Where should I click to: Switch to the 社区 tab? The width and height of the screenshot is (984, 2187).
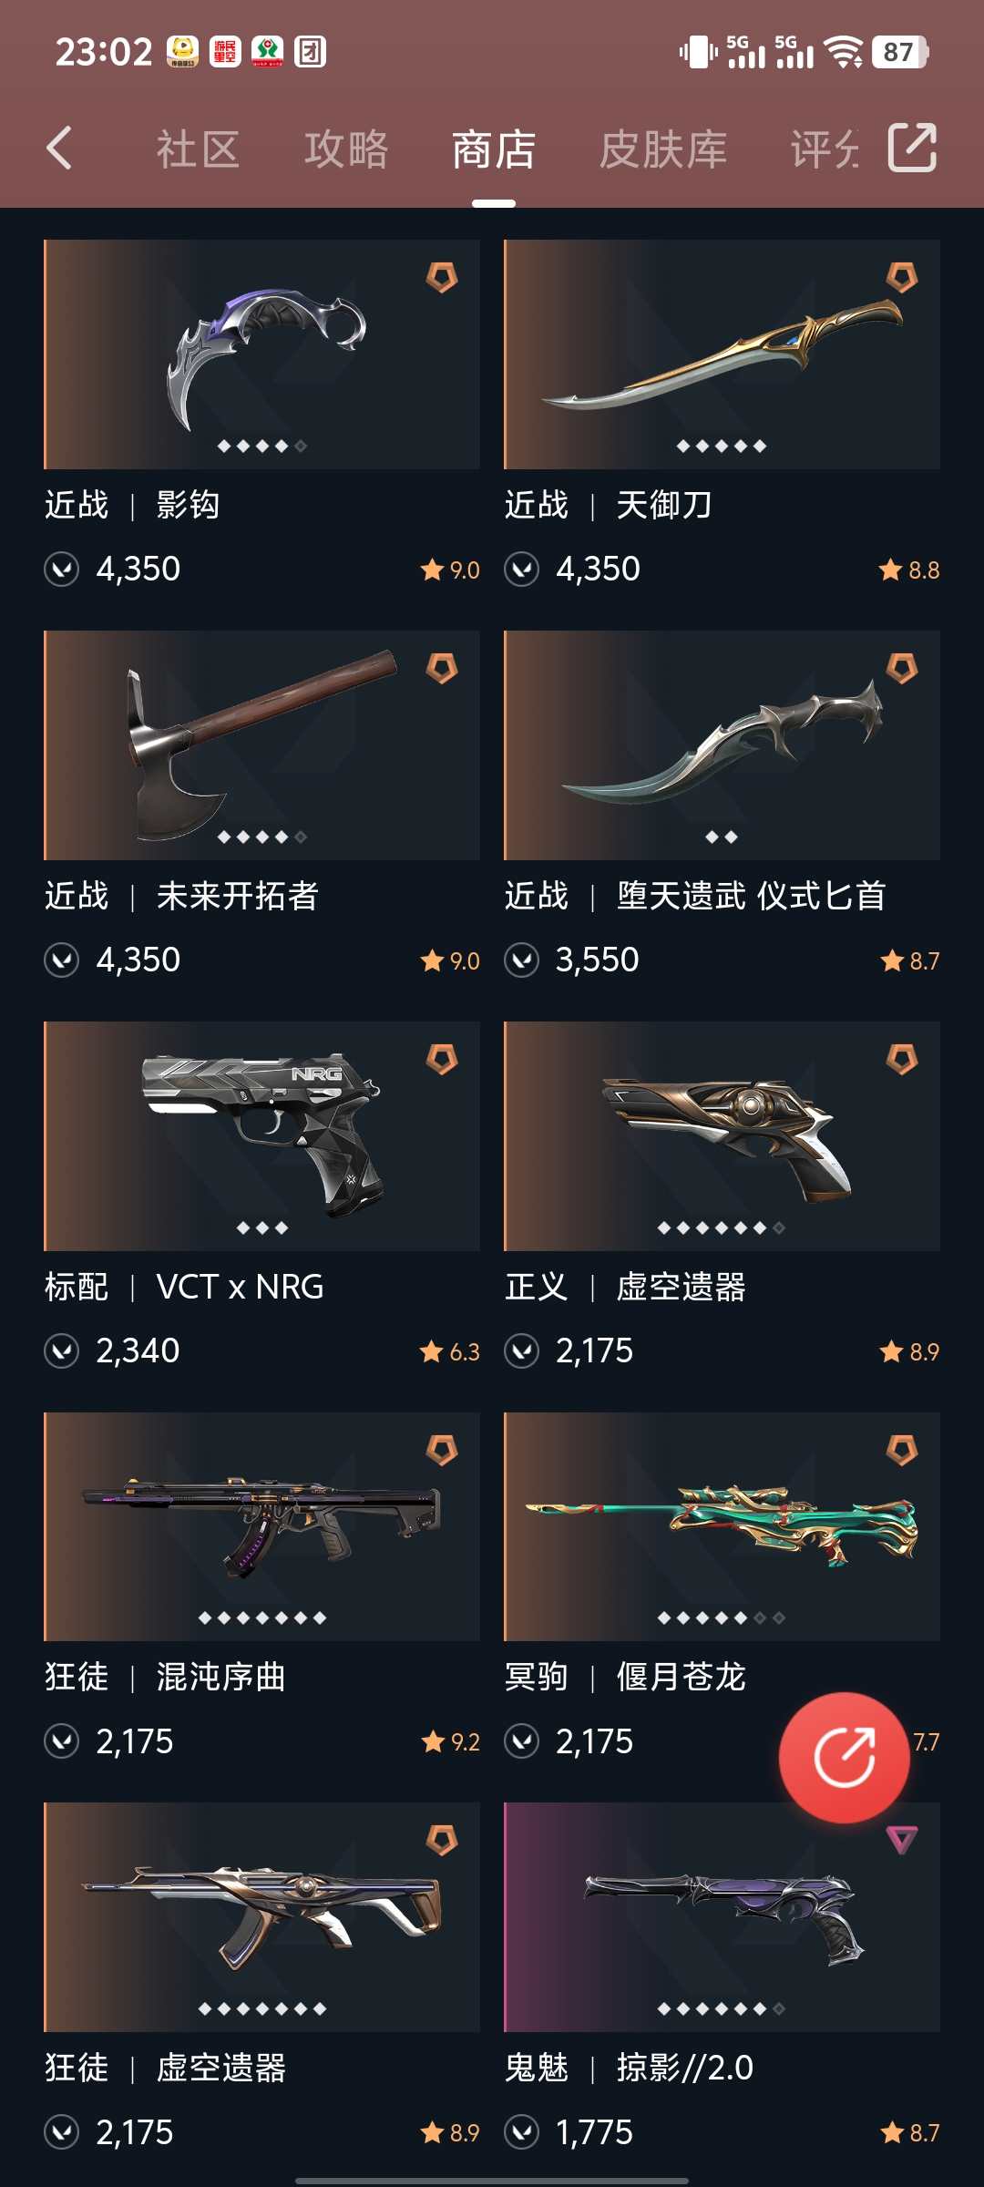(x=198, y=149)
